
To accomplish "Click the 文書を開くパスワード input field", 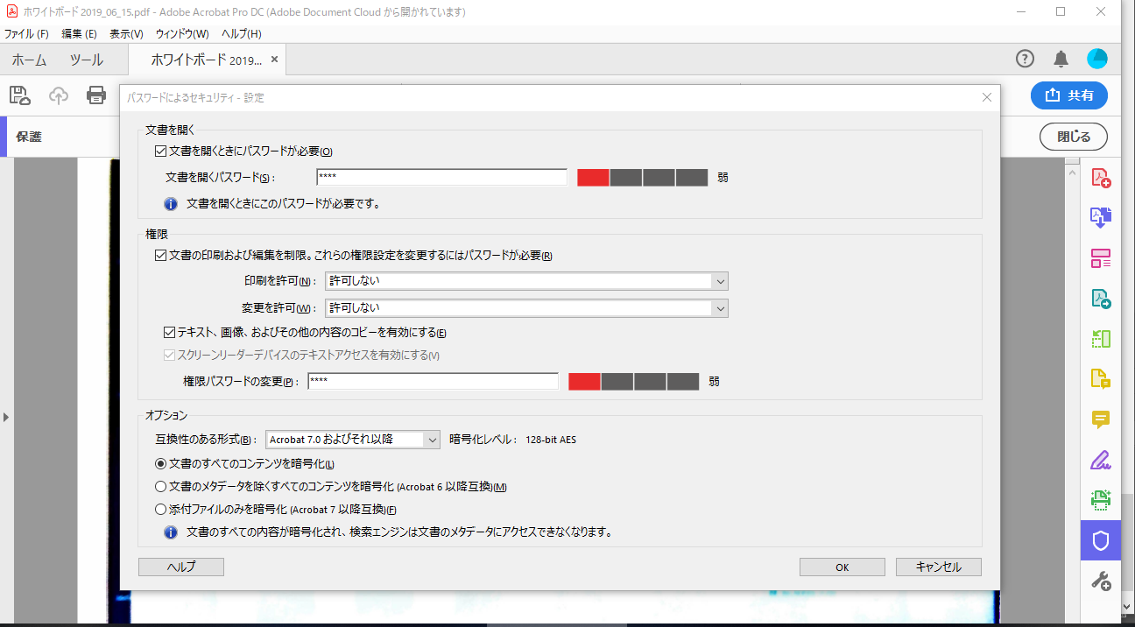I will coord(442,177).
